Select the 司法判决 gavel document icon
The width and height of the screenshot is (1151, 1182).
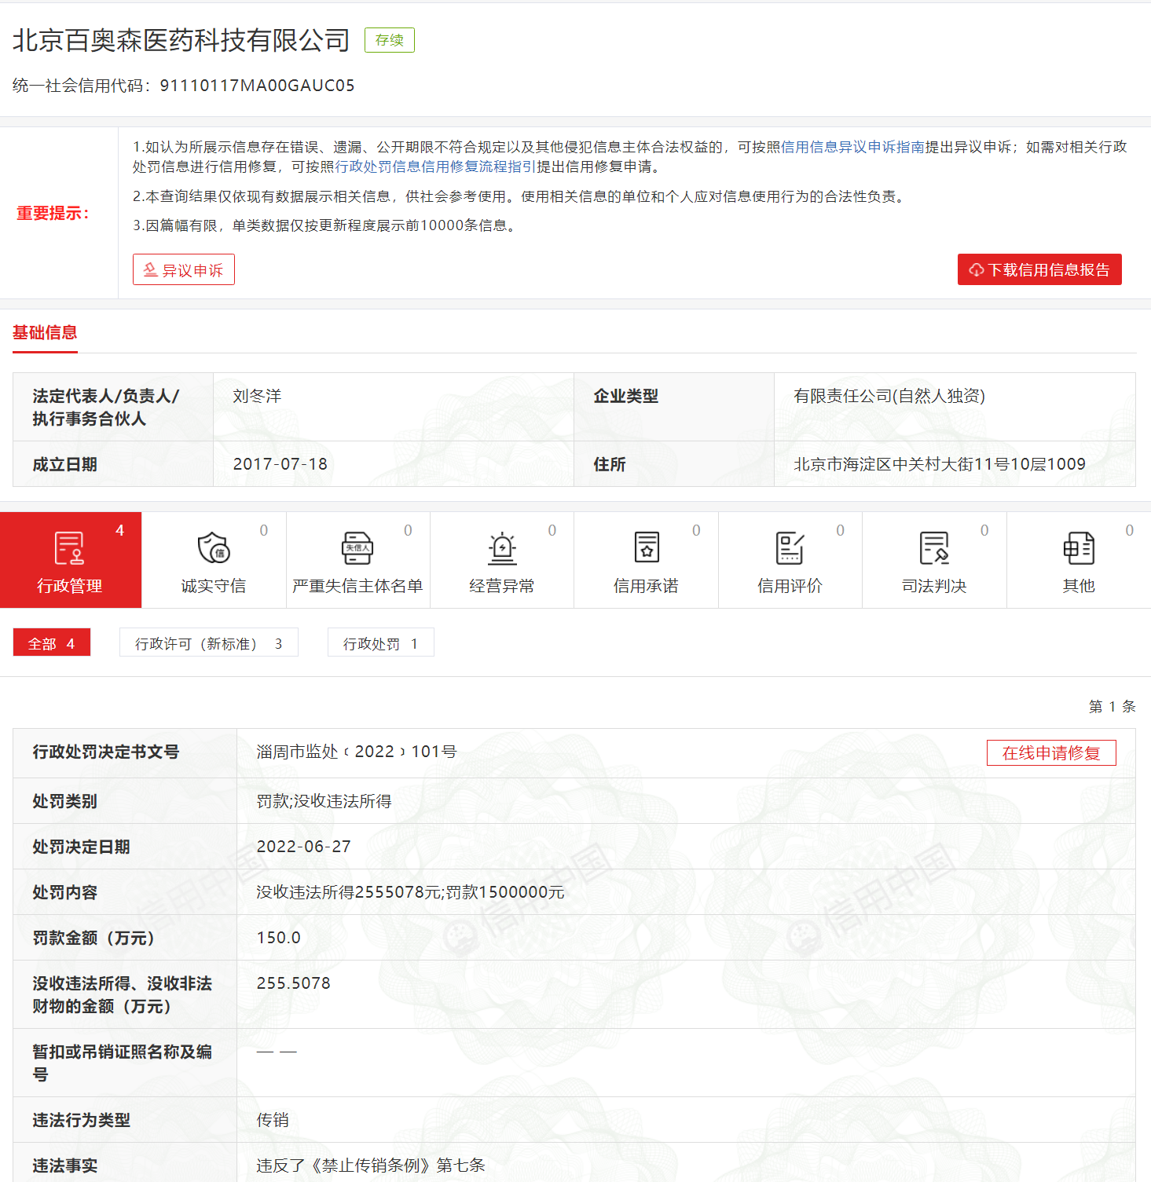pos(934,548)
